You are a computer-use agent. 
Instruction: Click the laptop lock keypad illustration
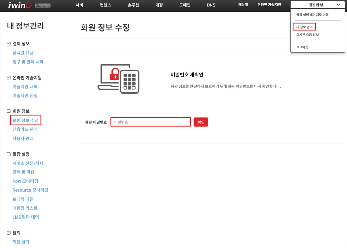[x=118, y=79]
